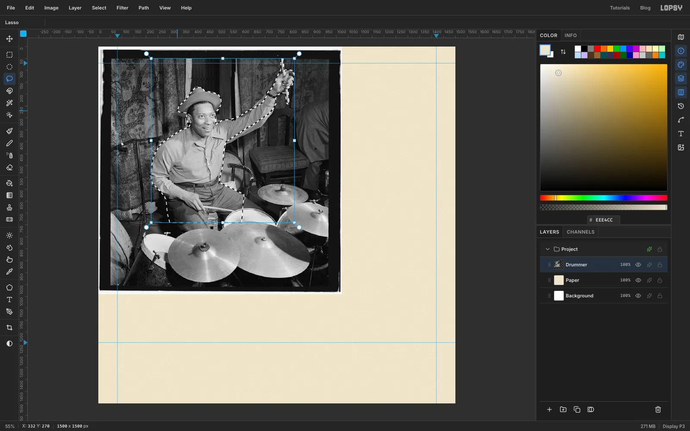Select the Eraser tool

[9, 167]
